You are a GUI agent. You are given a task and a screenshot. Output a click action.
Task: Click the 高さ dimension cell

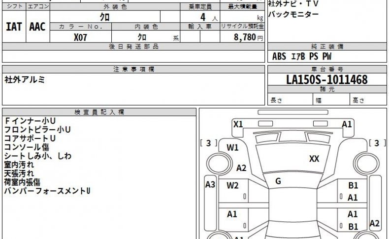[368, 99]
